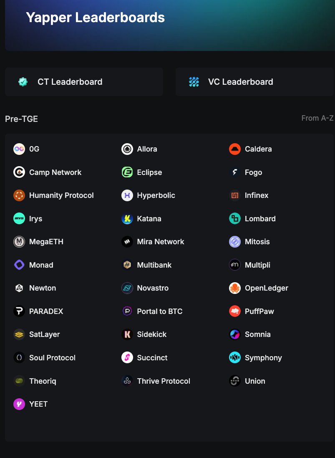Click the Succinct pink logo icon

(x=127, y=358)
